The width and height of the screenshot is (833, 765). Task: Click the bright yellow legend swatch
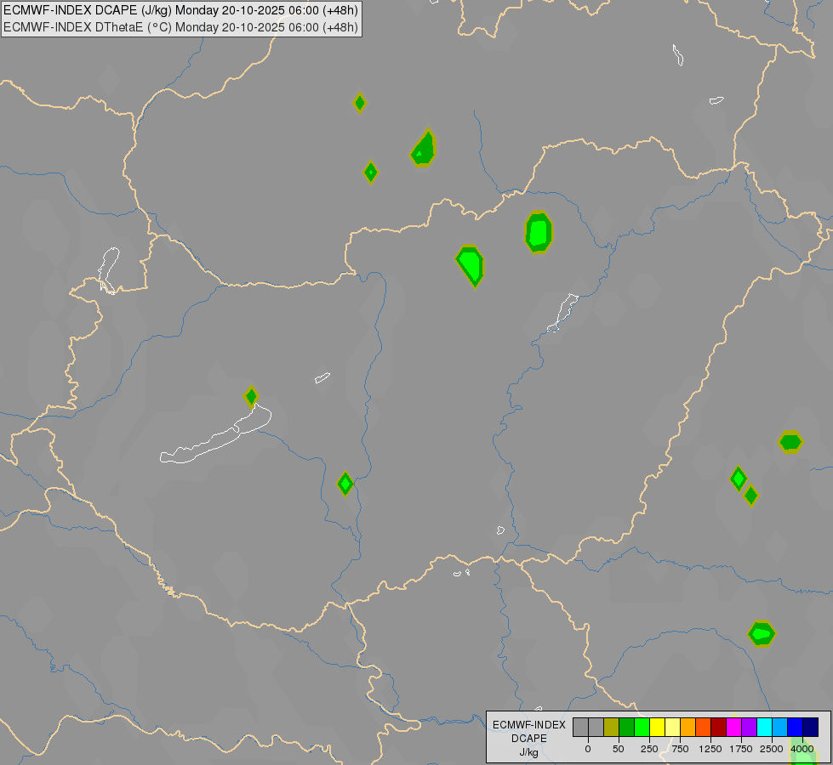pos(657,728)
